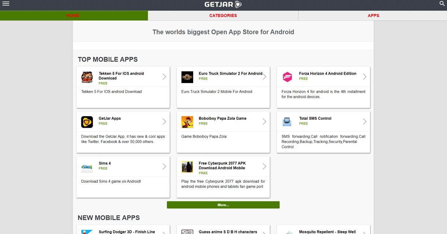Open Guess anime S D B H characters

[228, 232]
